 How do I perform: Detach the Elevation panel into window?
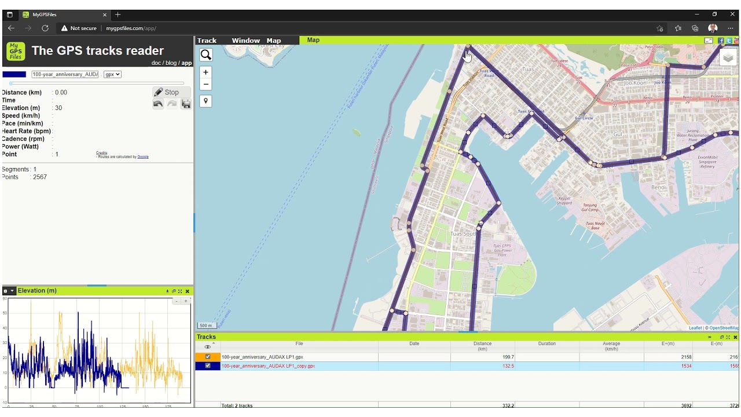[x=174, y=291]
